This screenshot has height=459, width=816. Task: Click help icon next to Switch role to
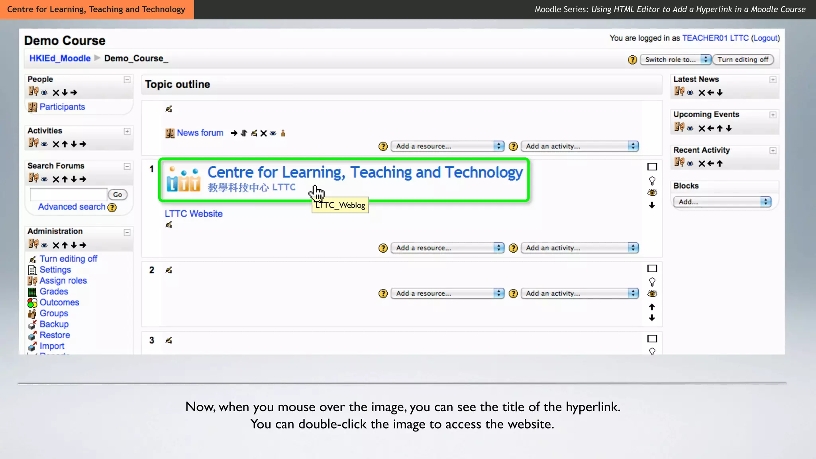(632, 60)
